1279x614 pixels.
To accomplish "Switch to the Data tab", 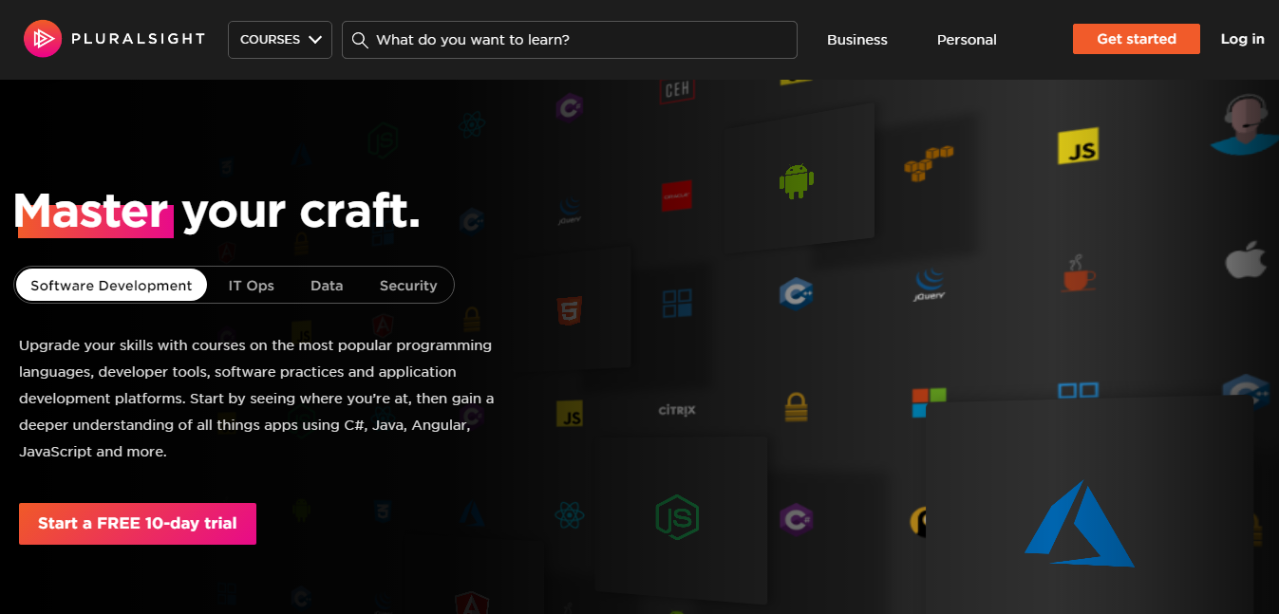I will [x=327, y=285].
